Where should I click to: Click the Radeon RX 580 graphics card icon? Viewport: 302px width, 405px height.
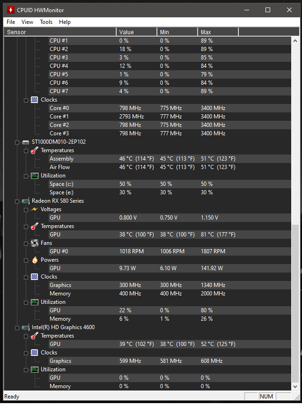[25, 201]
